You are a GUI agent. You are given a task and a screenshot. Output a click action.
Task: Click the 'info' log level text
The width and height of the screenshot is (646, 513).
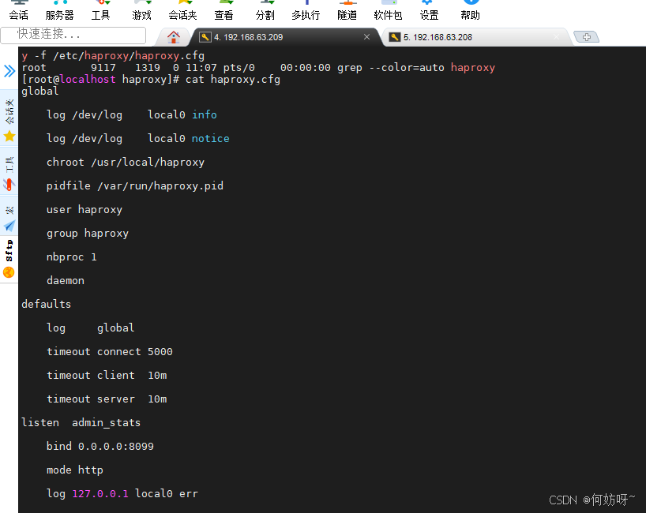click(x=205, y=114)
